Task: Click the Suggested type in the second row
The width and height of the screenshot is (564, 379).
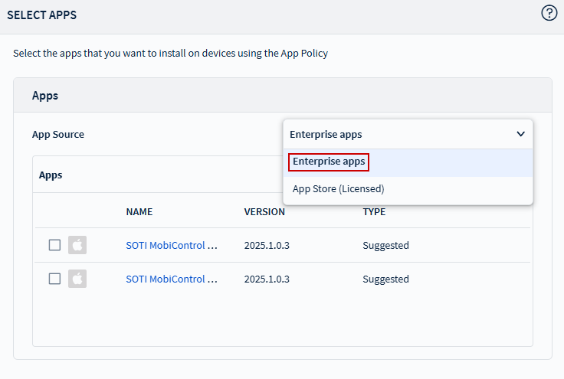Action: (385, 279)
